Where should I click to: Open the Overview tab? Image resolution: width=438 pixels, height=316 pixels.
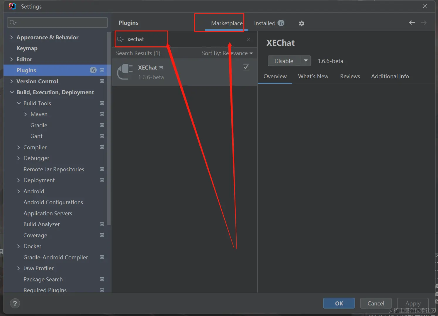275,76
